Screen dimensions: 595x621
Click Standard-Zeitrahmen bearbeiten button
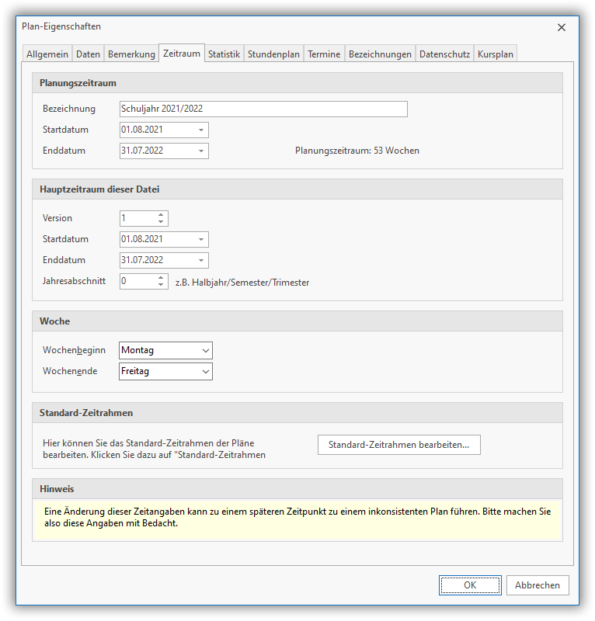398,445
